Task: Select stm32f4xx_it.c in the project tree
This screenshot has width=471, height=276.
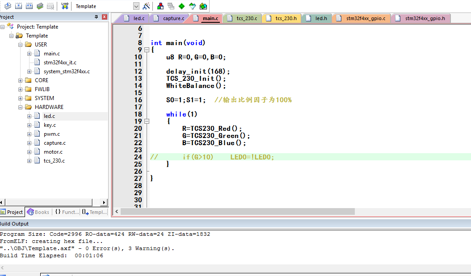Action: 60,63
